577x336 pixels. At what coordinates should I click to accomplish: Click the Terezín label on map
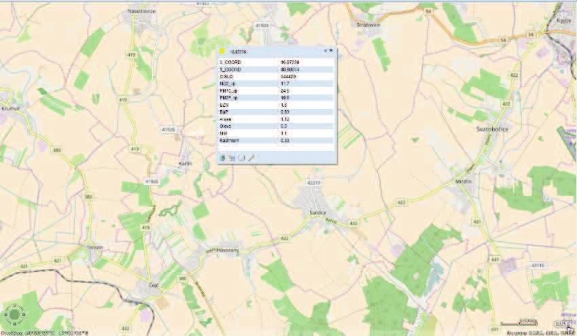click(95, 247)
